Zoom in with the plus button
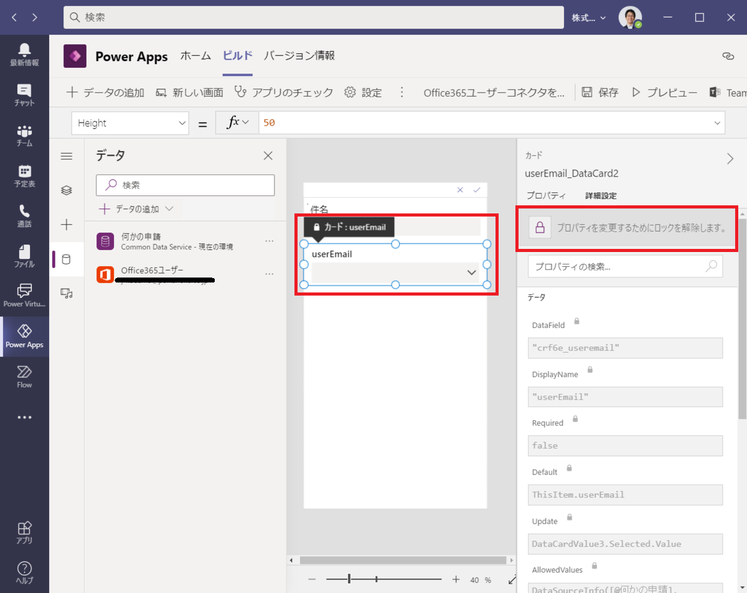This screenshot has height=593, width=747. tap(456, 579)
